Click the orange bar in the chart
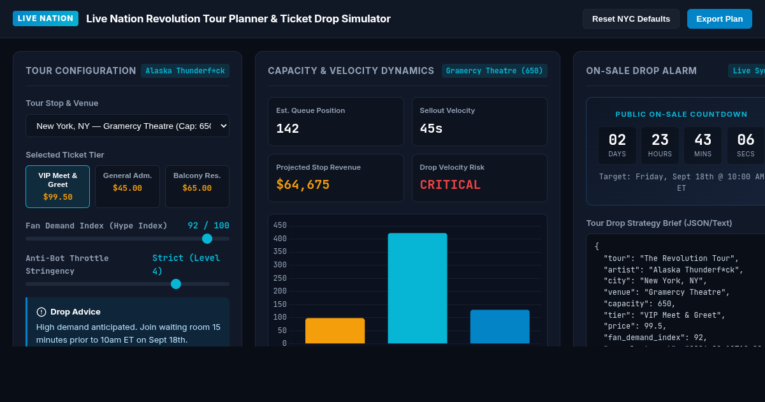The image size is (765, 402). pyautogui.click(x=335, y=331)
